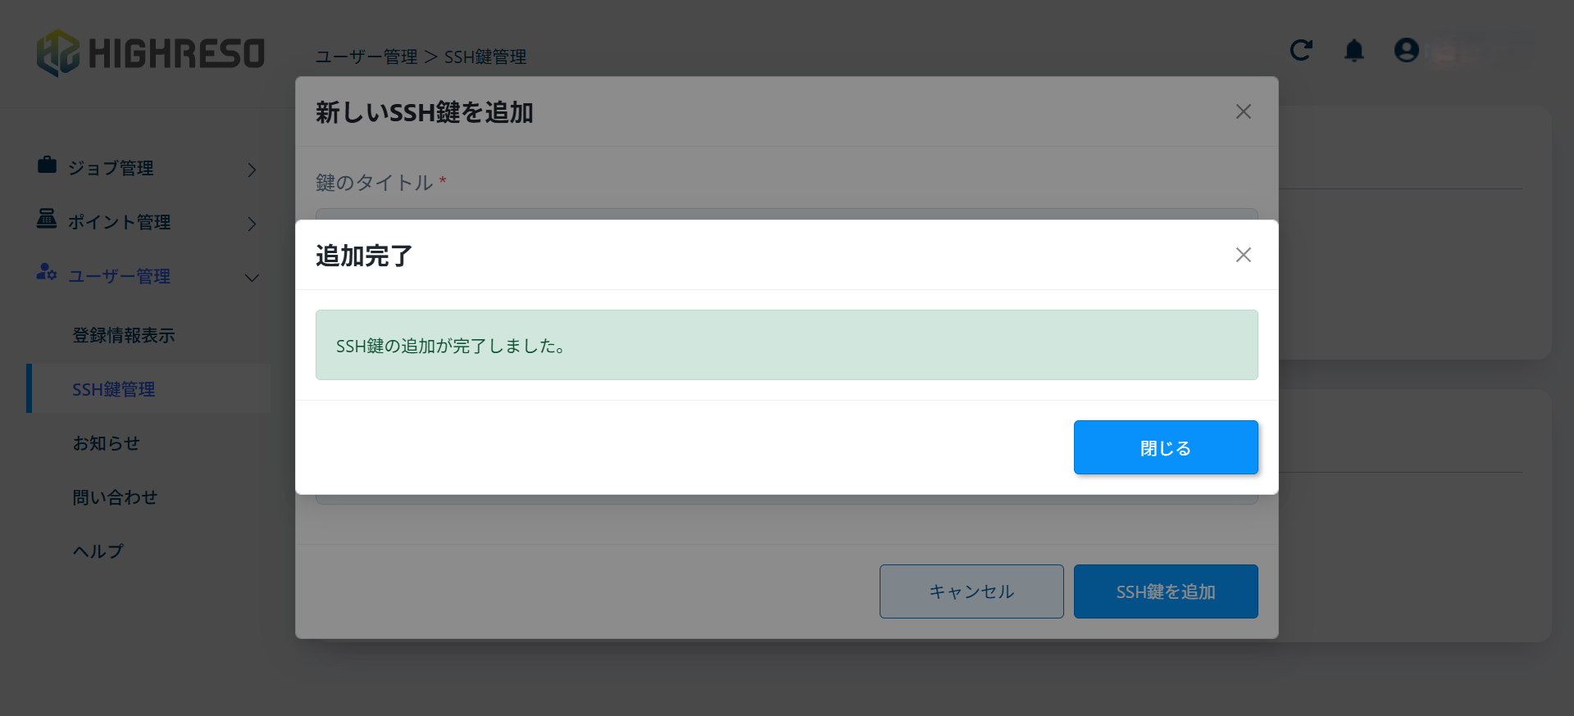Click the briefcase icon for ジョブ管理
The width and height of the screenshot is (1574, 716).
click(47, 165)
